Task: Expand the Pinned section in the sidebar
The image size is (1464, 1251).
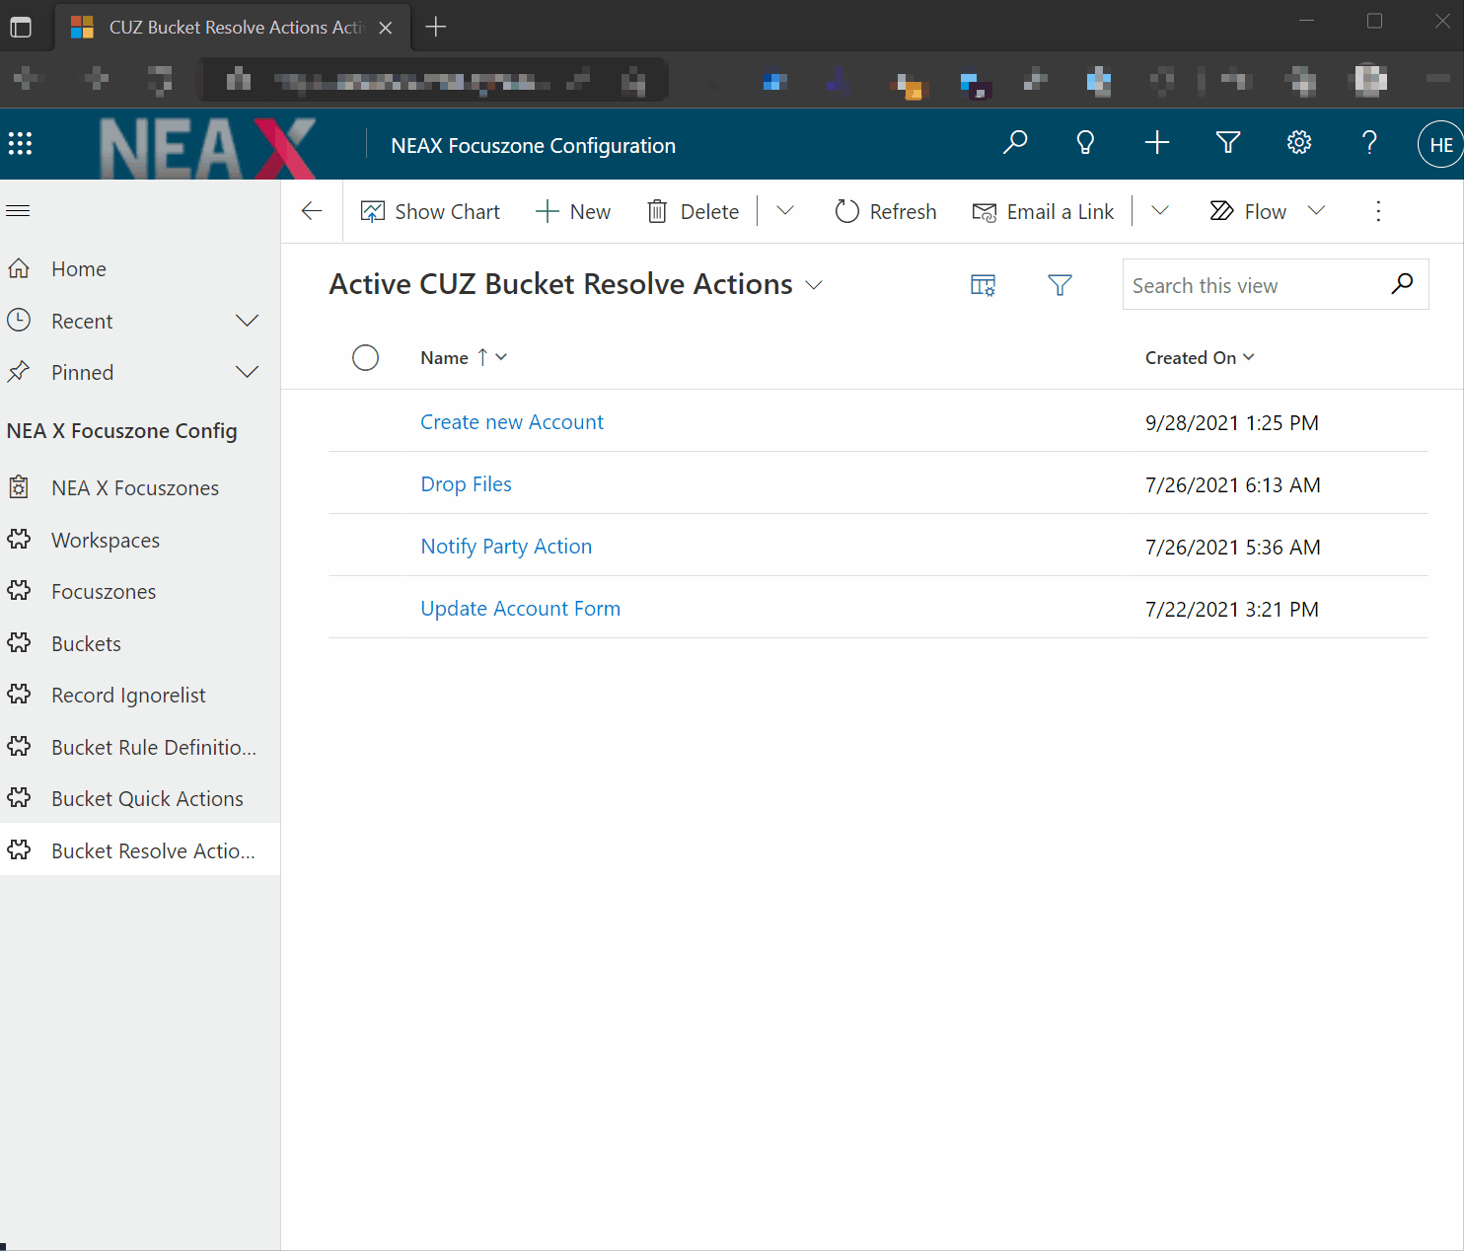Action: click(247, 372)
